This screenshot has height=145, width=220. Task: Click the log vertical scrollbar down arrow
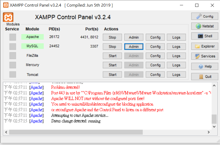pos(214,127)
